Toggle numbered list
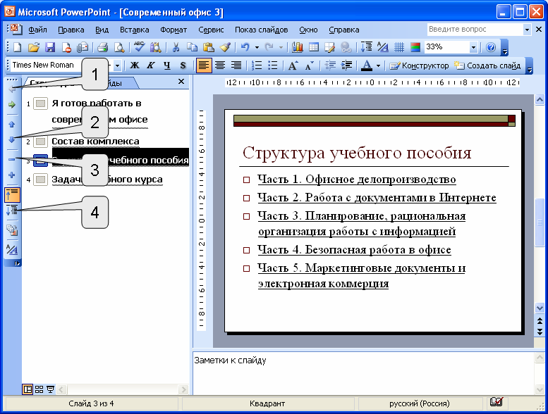Image resolution: width=548 pixels, height=414 pixels. 257,65
